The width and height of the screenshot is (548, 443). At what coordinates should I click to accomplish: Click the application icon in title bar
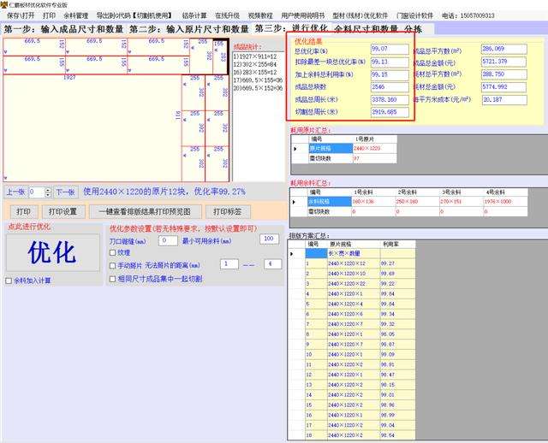pos(4,5)
